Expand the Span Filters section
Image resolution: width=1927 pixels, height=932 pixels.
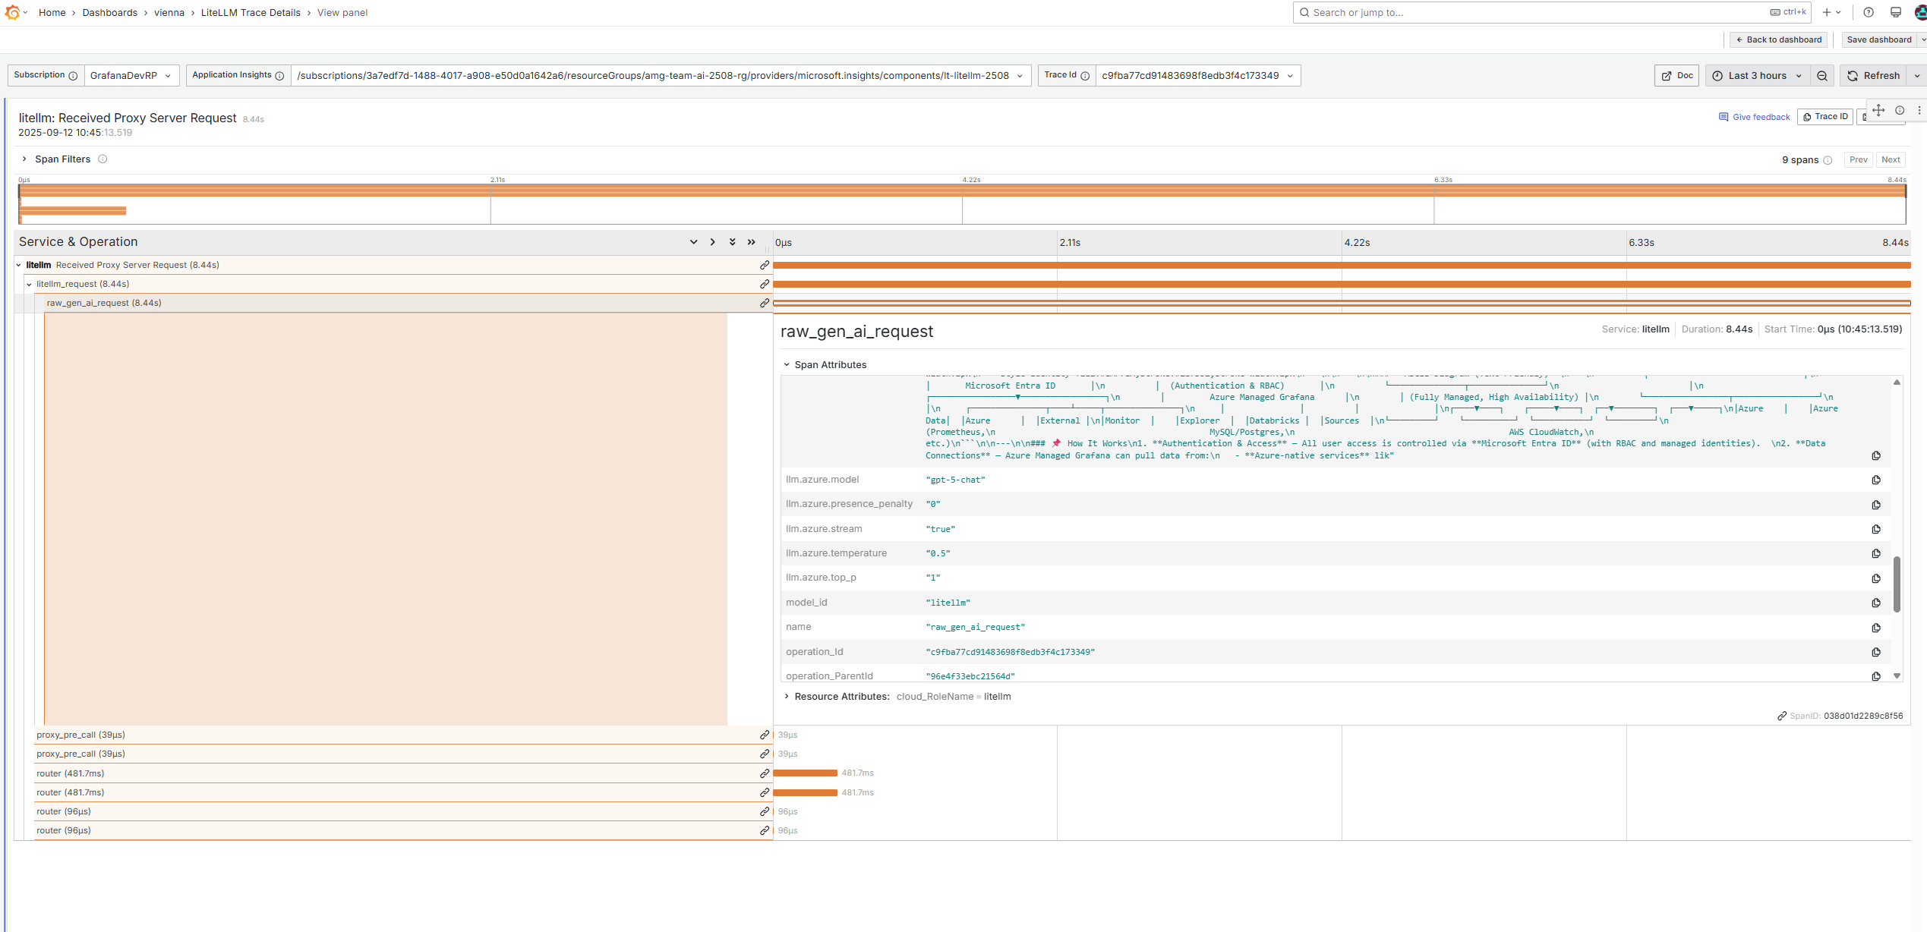point(25,159)
